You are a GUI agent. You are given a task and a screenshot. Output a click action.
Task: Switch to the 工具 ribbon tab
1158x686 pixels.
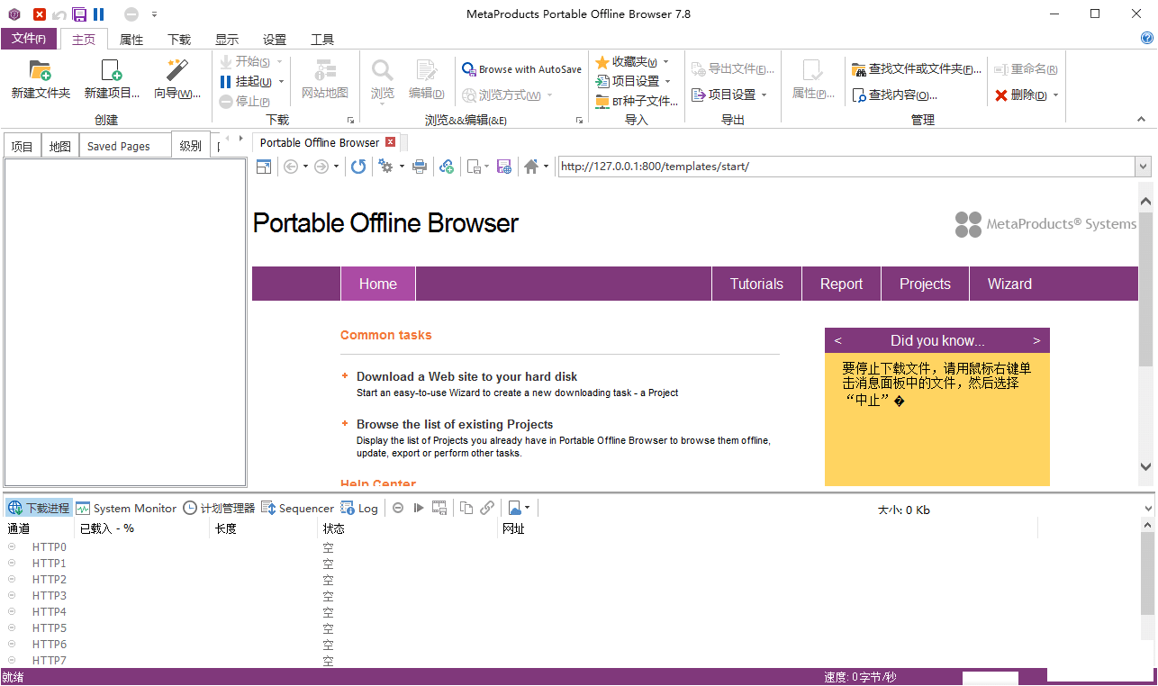tap(322, 40)
